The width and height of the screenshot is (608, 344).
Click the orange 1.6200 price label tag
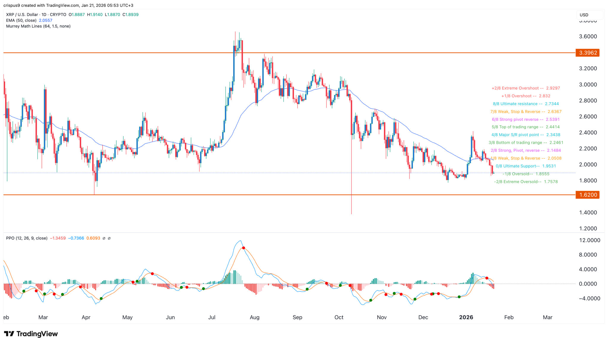coord(587,195)
